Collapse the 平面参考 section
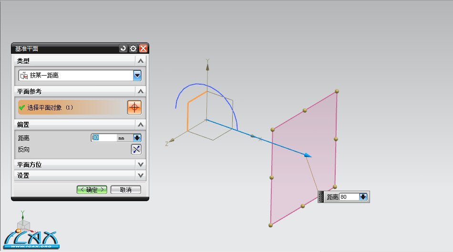Viewport: 453px width, 252px height. pos(140,91)
